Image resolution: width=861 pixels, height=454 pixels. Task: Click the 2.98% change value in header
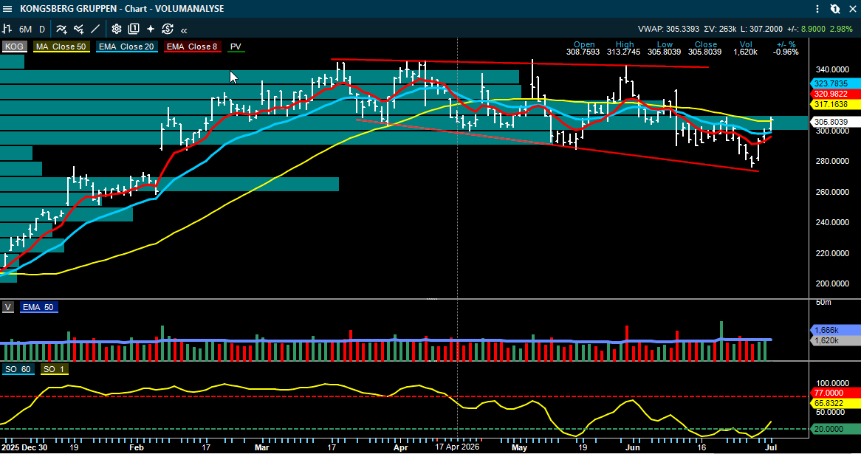841,29
